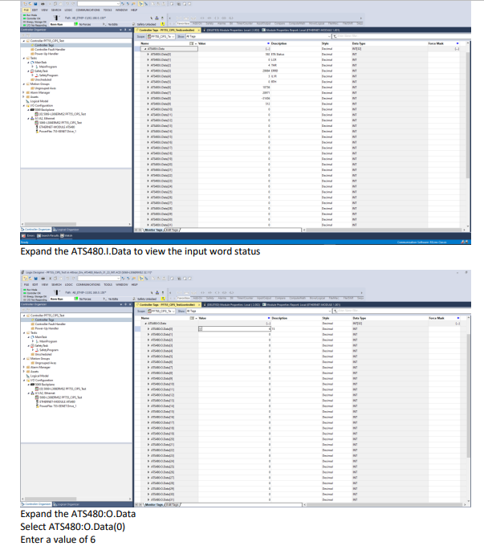Switch to Module Properties Report tab, upper screenshot
Viewport: 484px width, 550px height.
click(x=302, y=31)
